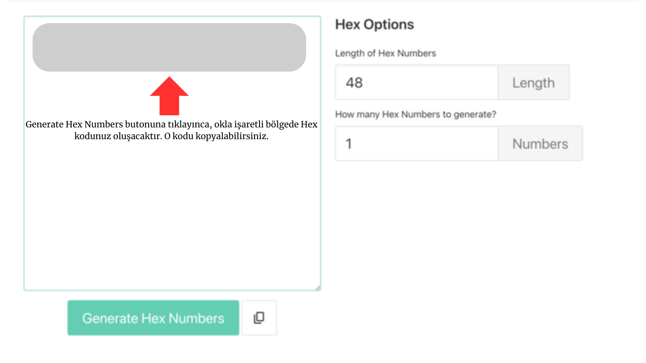Image resolution: width=646 pixels, height=363 pixels.
Task: Copy generated hex output with clipboard icon
Action: 259,318
